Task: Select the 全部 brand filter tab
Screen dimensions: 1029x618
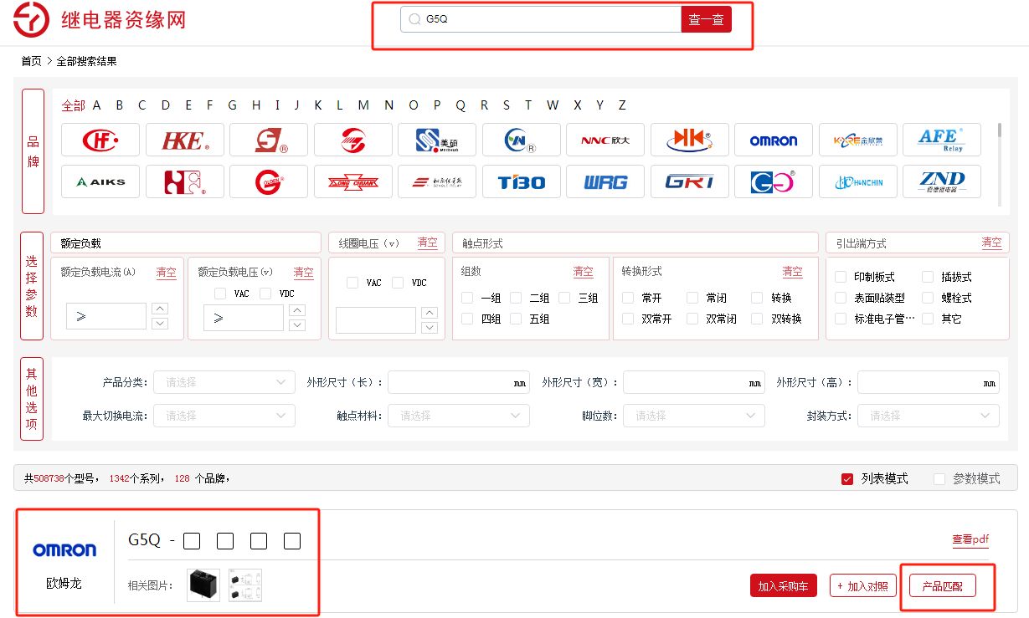Action: pos(73,105)
